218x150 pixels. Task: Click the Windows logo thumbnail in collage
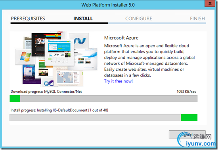25,56
